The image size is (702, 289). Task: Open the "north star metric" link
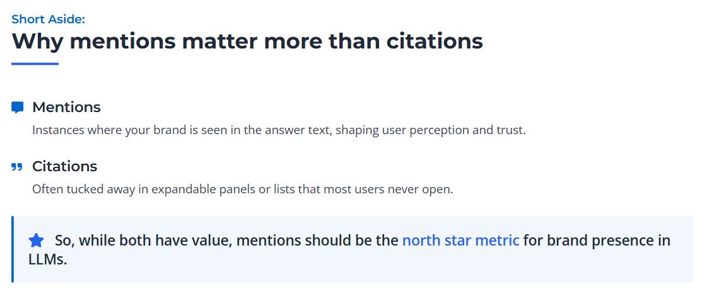click(x=460, y=241)
